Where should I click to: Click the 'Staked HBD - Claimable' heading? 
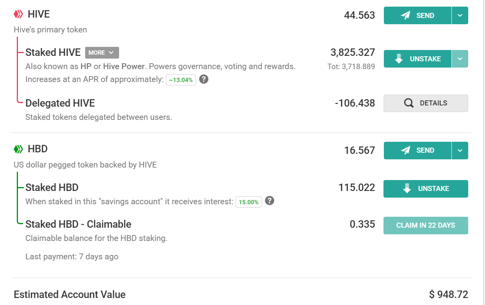point(78,224)
